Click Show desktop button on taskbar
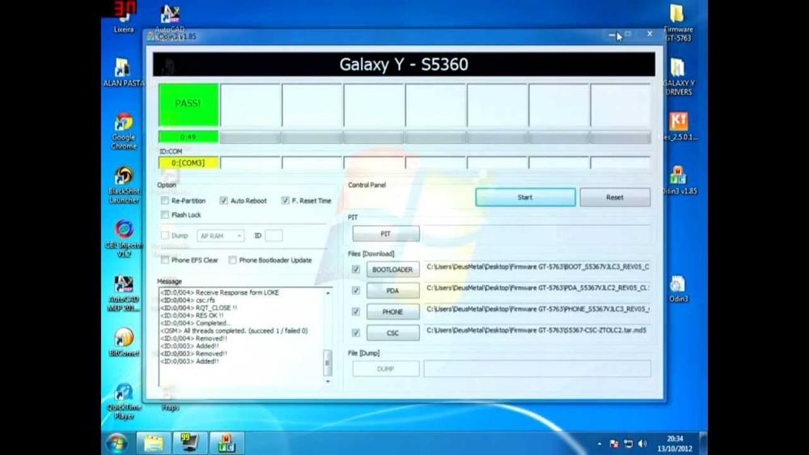This screenshot has height=455, width=809. (x=703, y=443)
